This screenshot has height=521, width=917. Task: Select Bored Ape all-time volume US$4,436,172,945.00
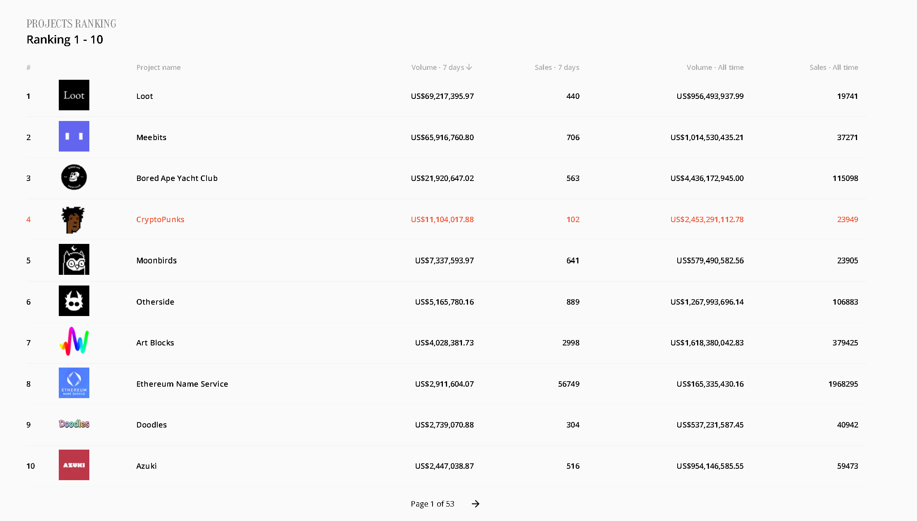click(x=707, y=178)
